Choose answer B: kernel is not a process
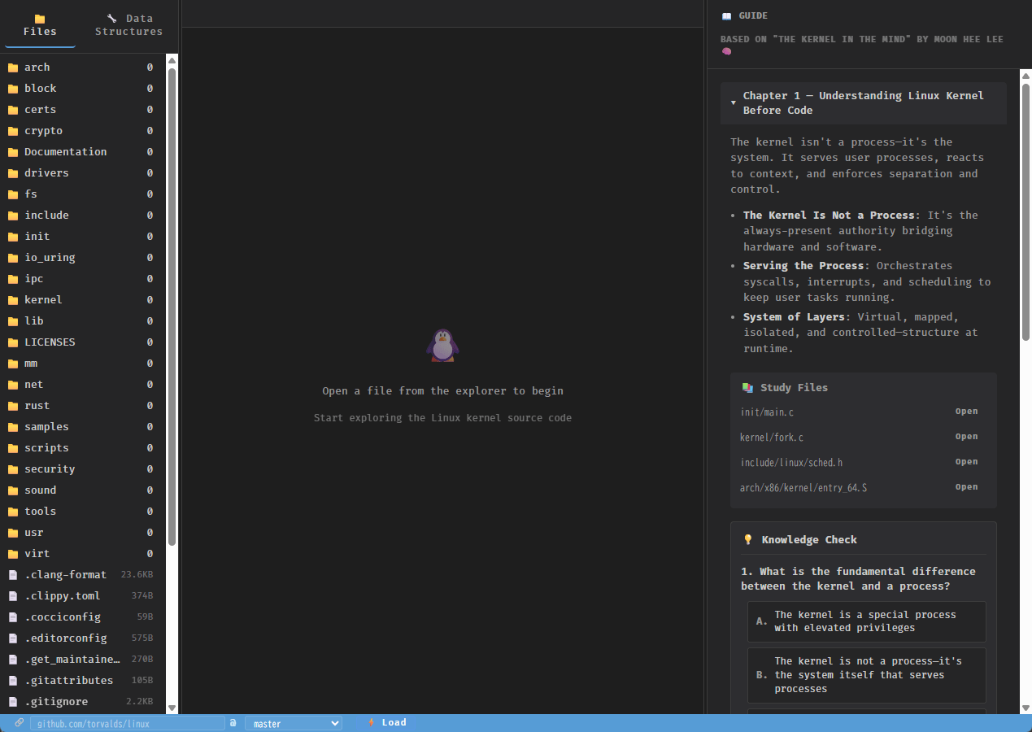Screen dimensions: 1032x732 (x=866, y=675)
